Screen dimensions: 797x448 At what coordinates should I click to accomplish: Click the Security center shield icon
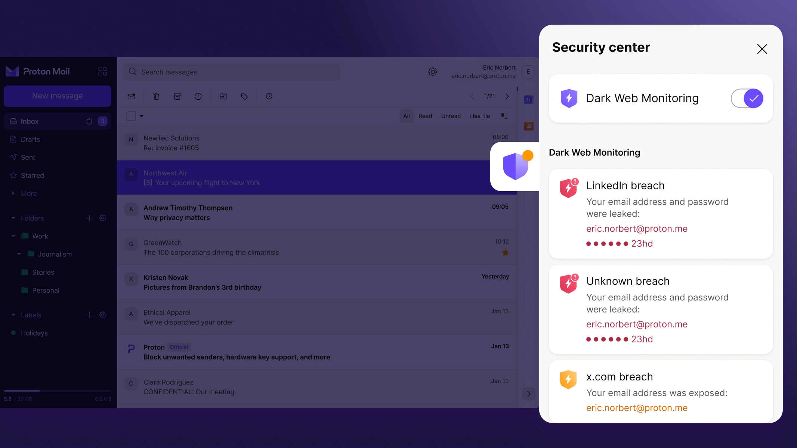tap(515, 166)
